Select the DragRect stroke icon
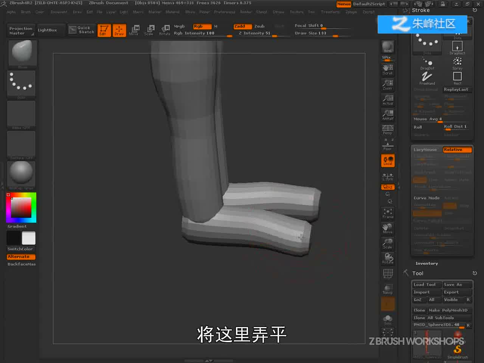The width and height of the screenshot is (484, 363). (457, 48)
